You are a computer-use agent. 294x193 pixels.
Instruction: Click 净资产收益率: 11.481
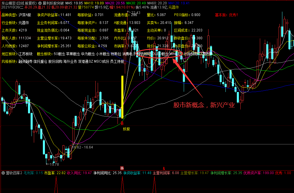click(x=54, y=15)
